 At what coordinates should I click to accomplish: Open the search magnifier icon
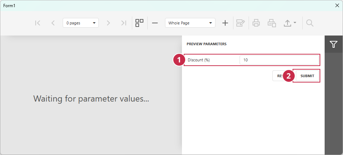(310, 23)
